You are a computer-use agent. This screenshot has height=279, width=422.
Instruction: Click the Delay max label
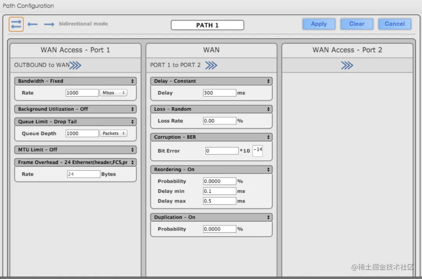pos(172,201)
